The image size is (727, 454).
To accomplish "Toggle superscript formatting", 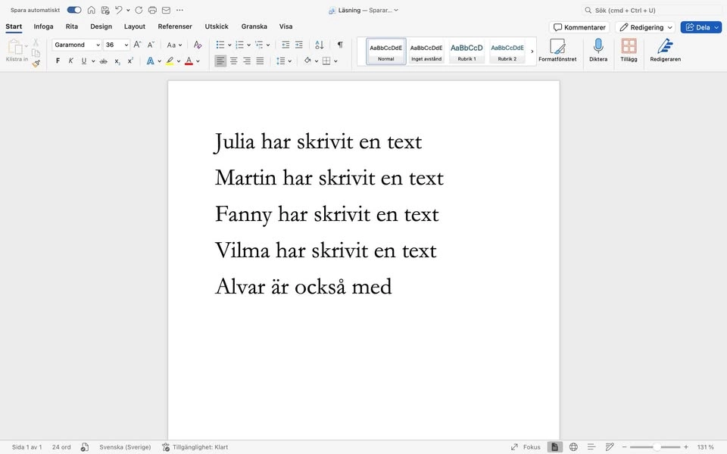I will (x=131, y=61).
